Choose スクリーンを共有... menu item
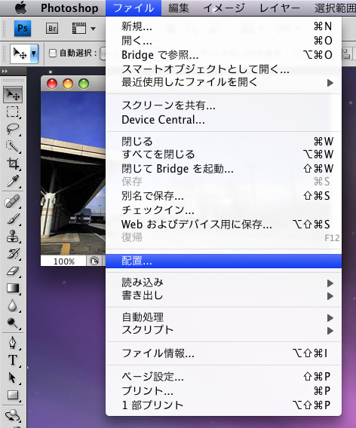The image size is (356, 428). tap(223, 105)
